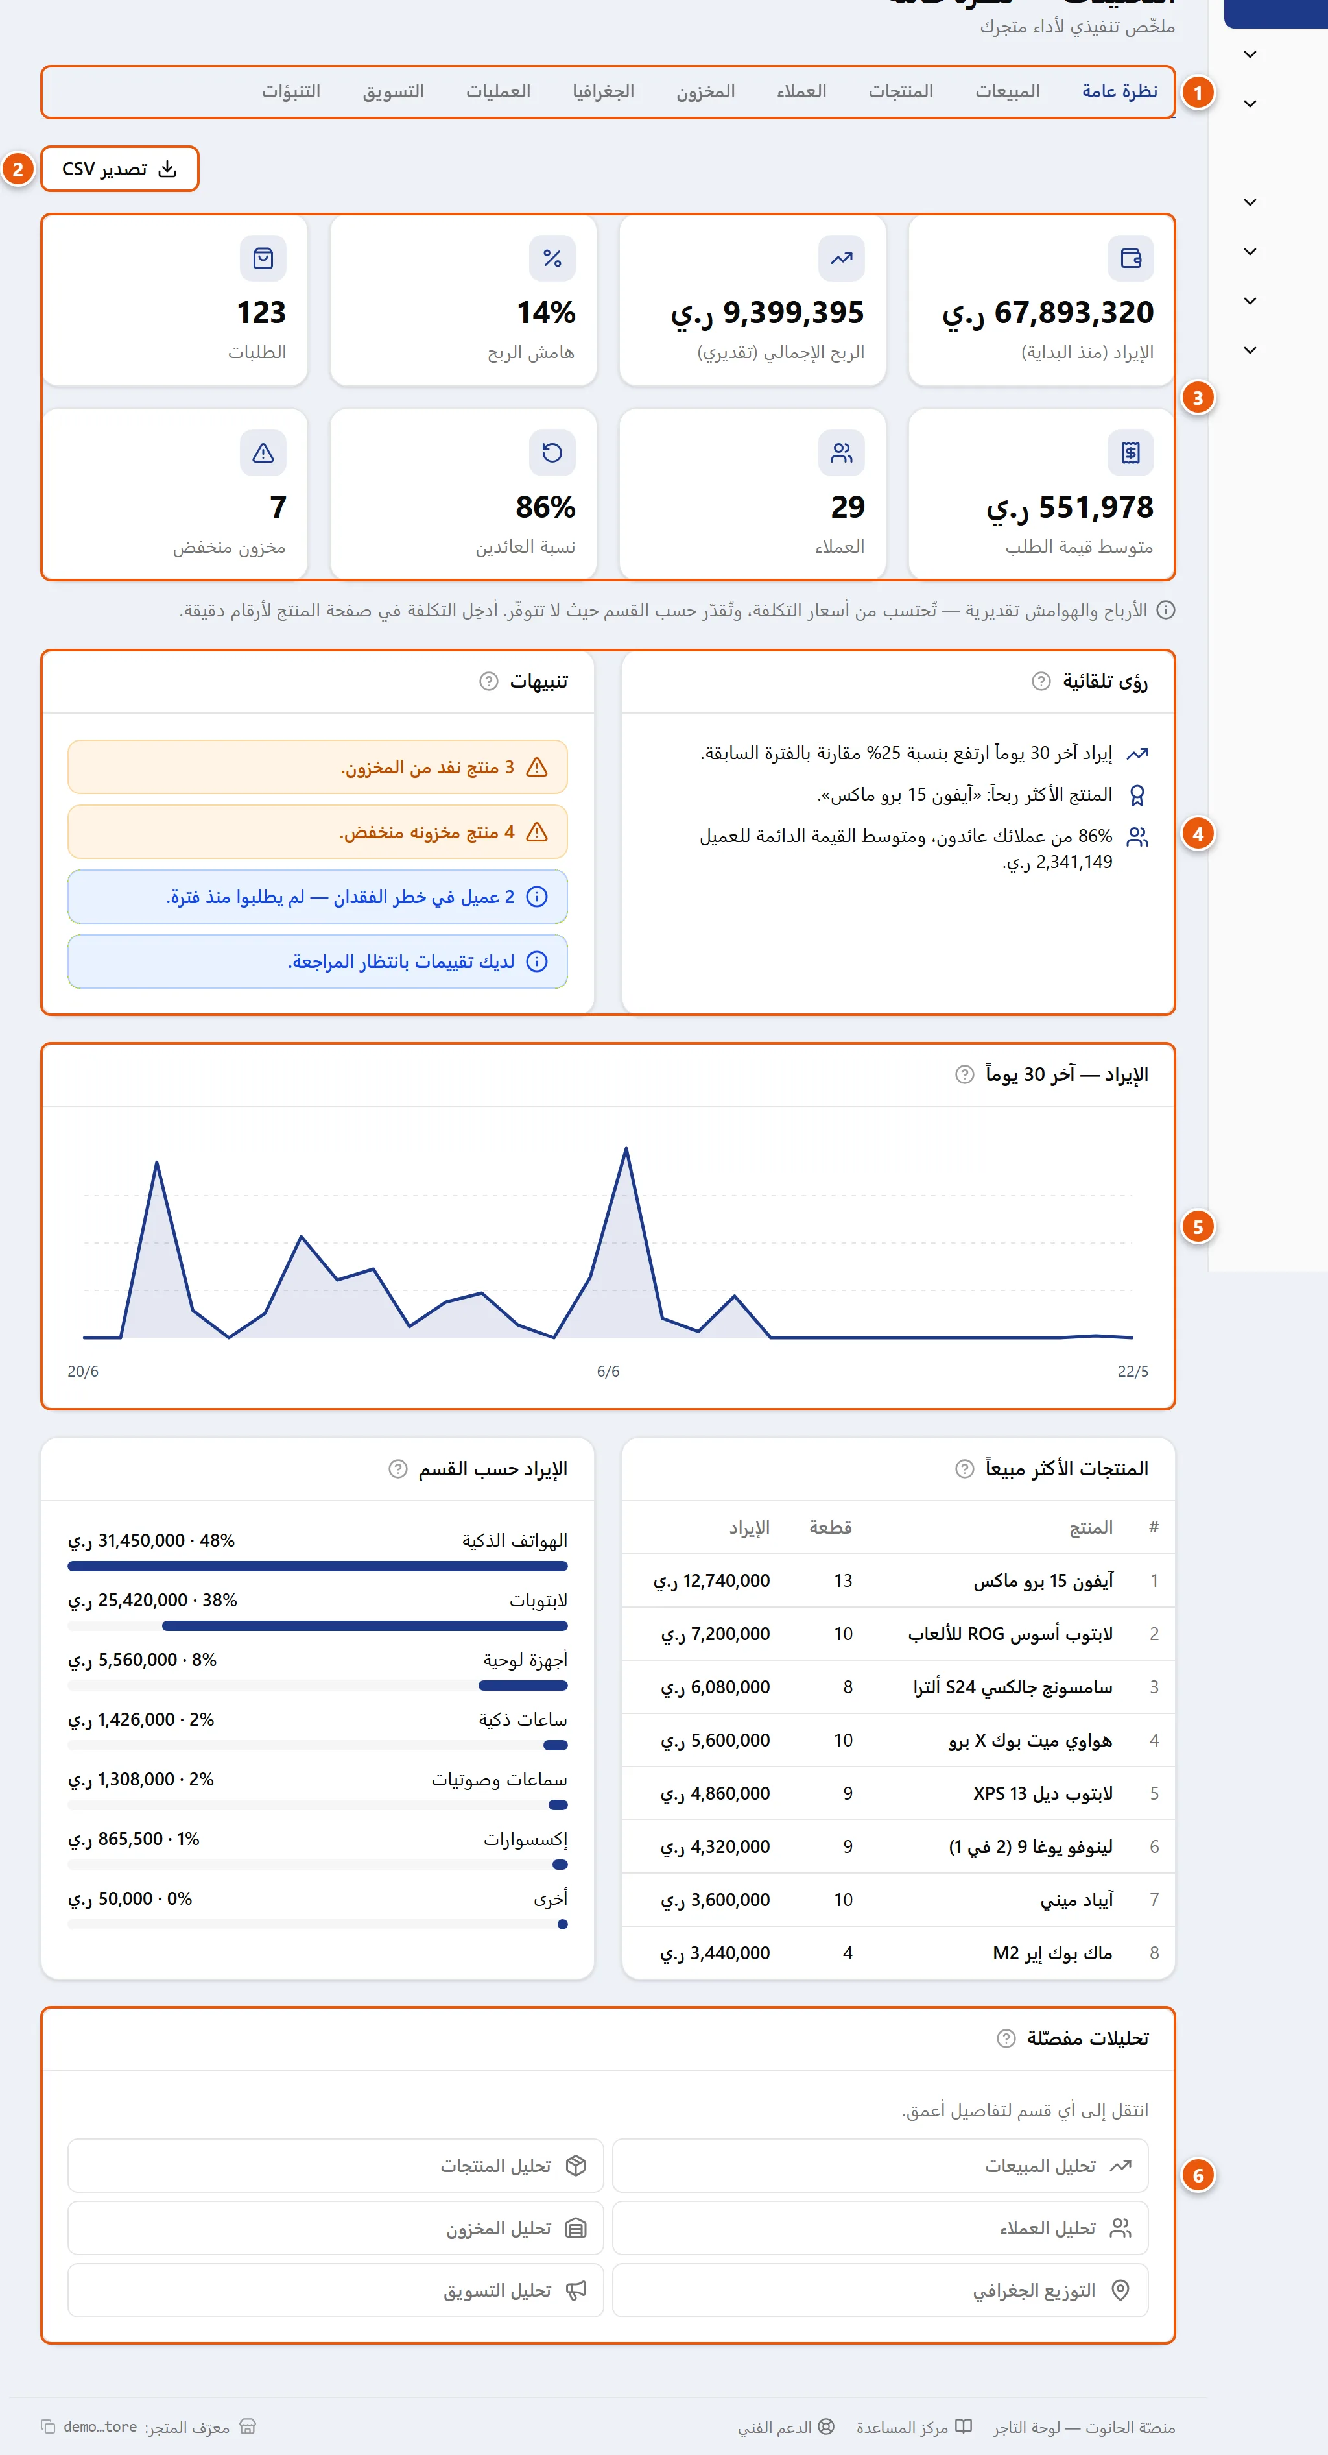Open the 4 منتج مخزونه منخفض alert
The image size is (1328, 2455).
pos(317,832)
